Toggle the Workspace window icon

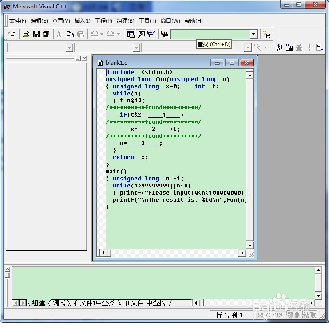click(131, 34)
